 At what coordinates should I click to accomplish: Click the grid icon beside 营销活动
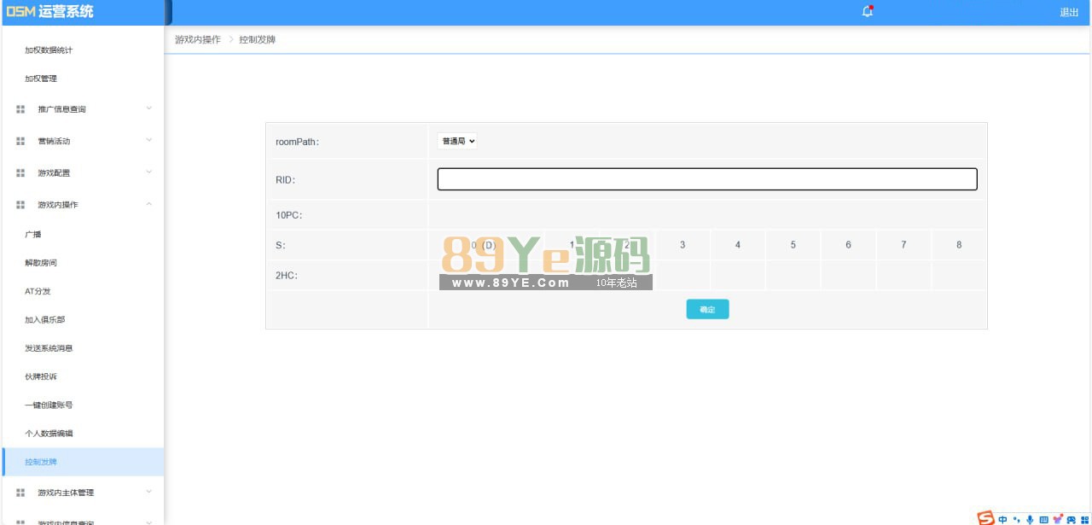coord(20,141)
